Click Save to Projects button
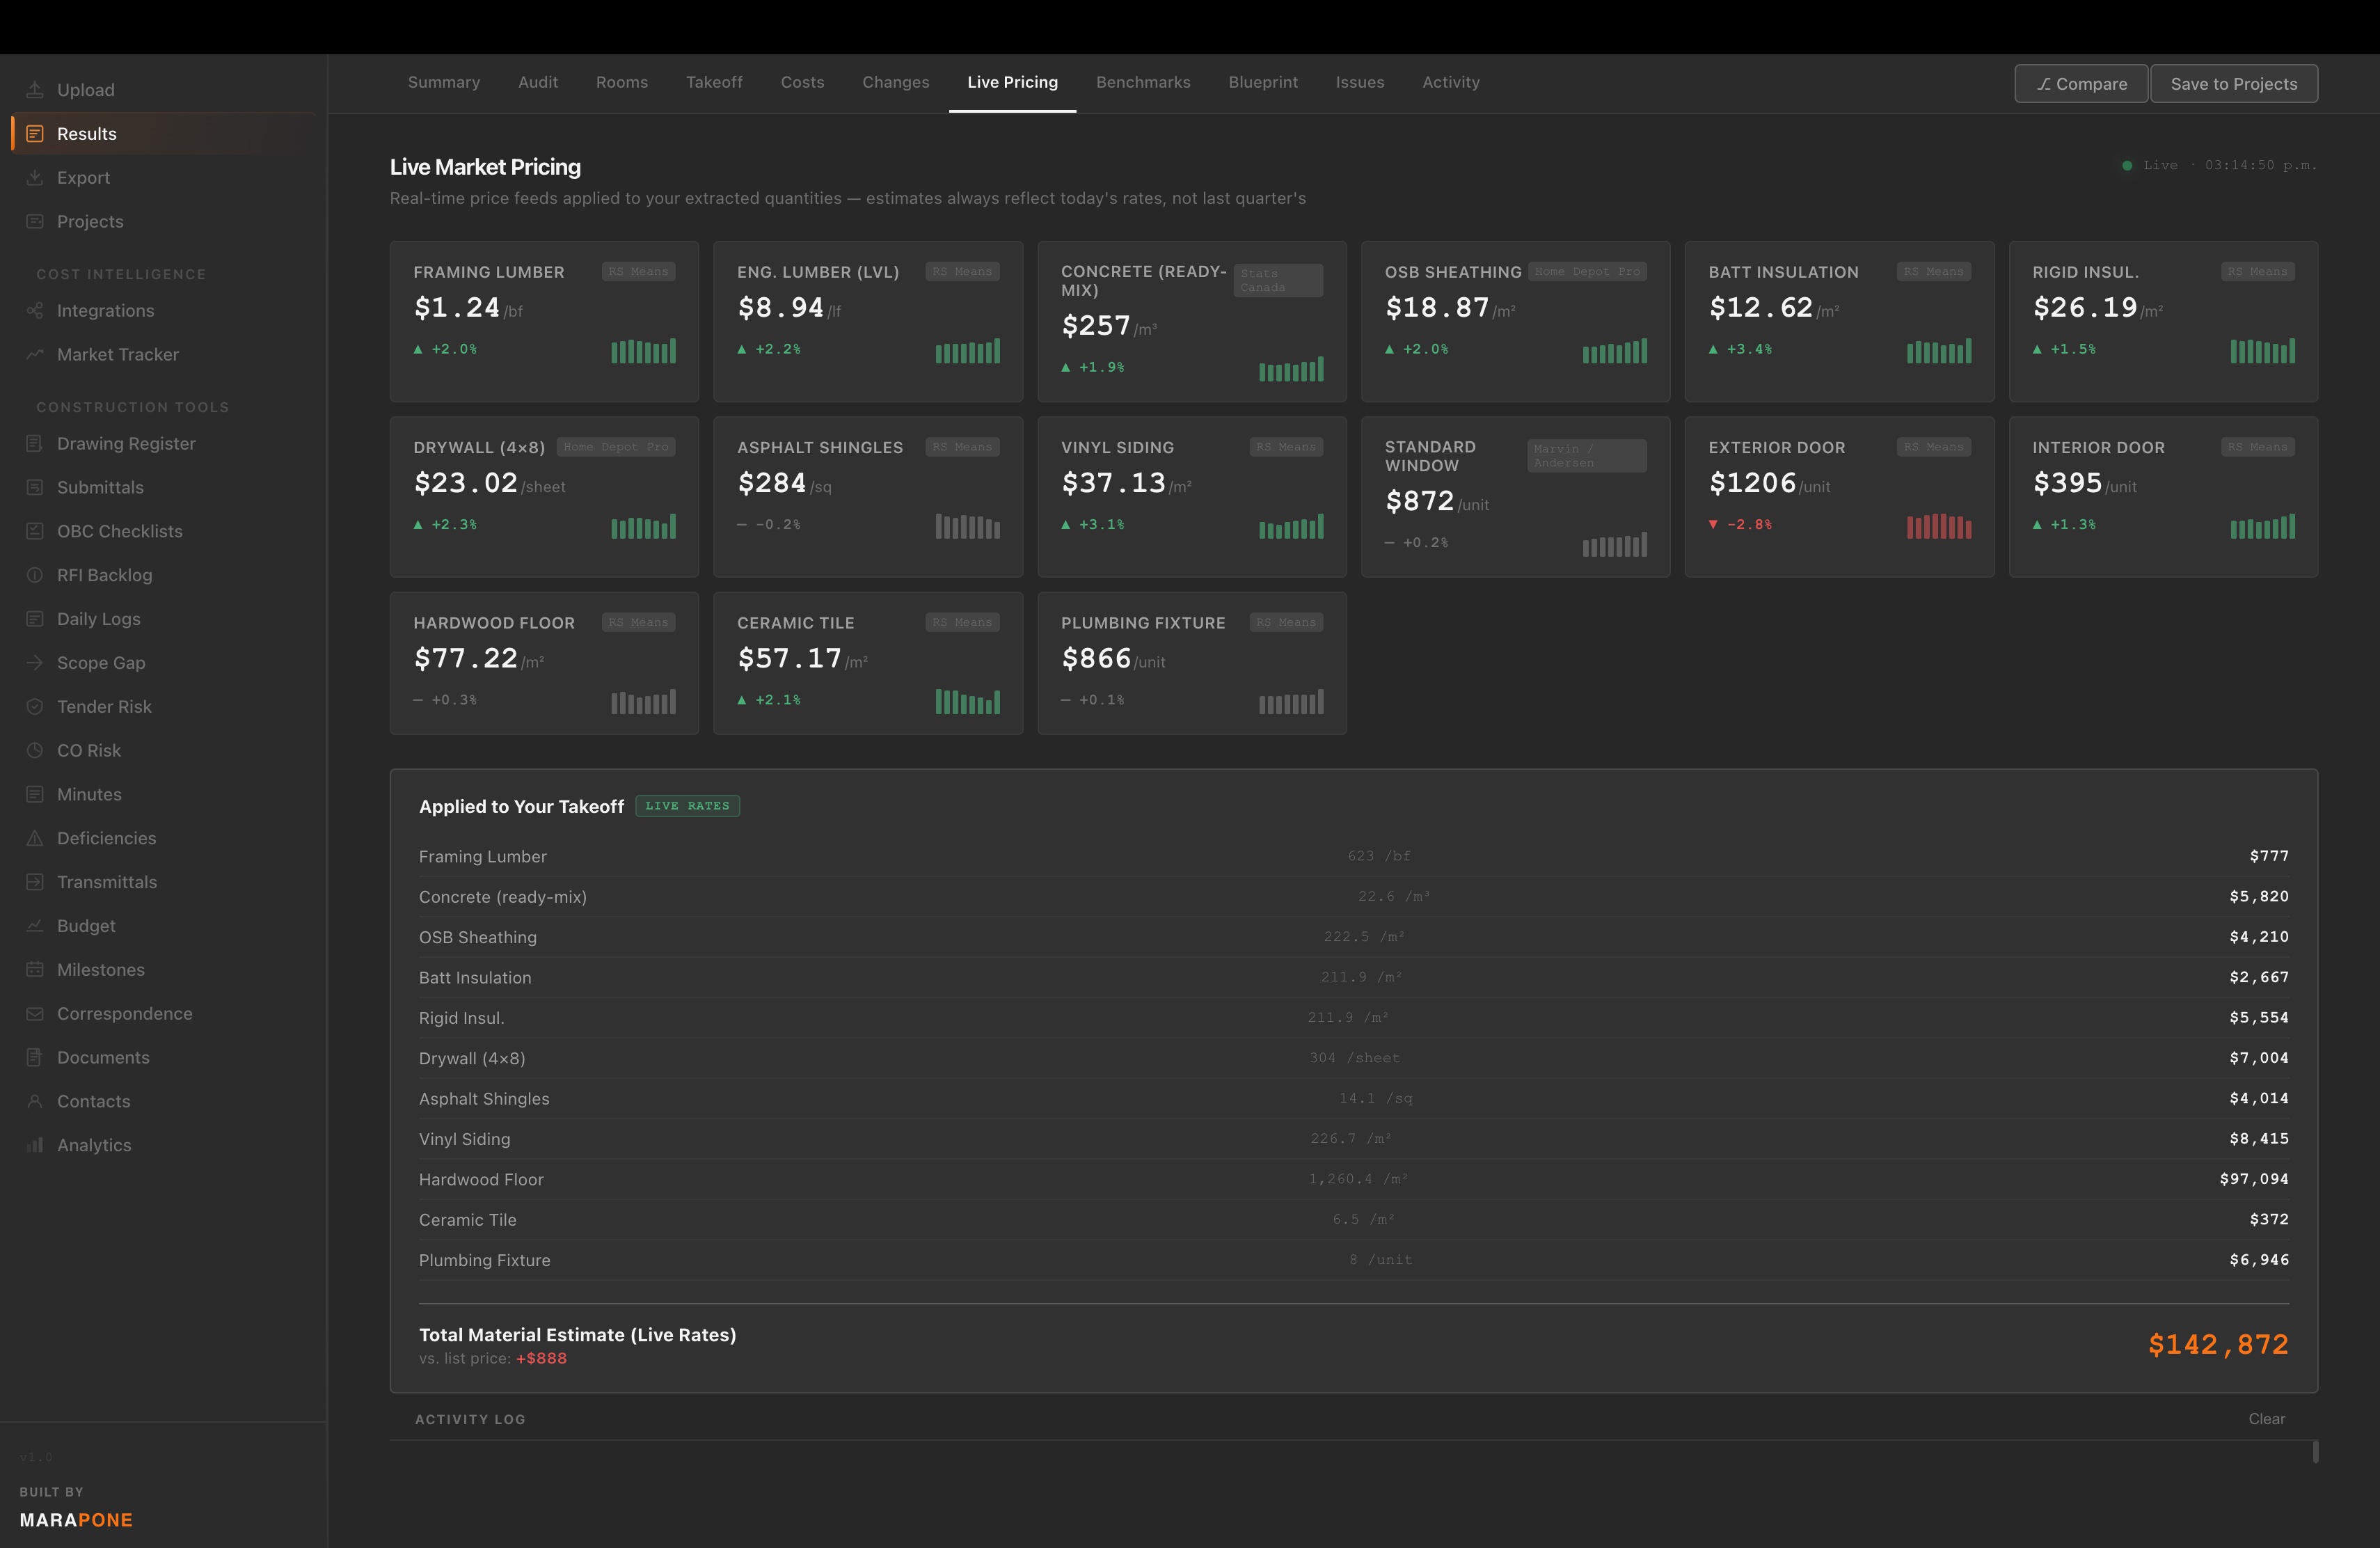 point(2234,84)
